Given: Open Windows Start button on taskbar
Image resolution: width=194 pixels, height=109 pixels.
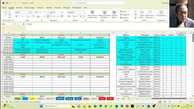Looking at the screenshot, I should click(x=41, y=106).
